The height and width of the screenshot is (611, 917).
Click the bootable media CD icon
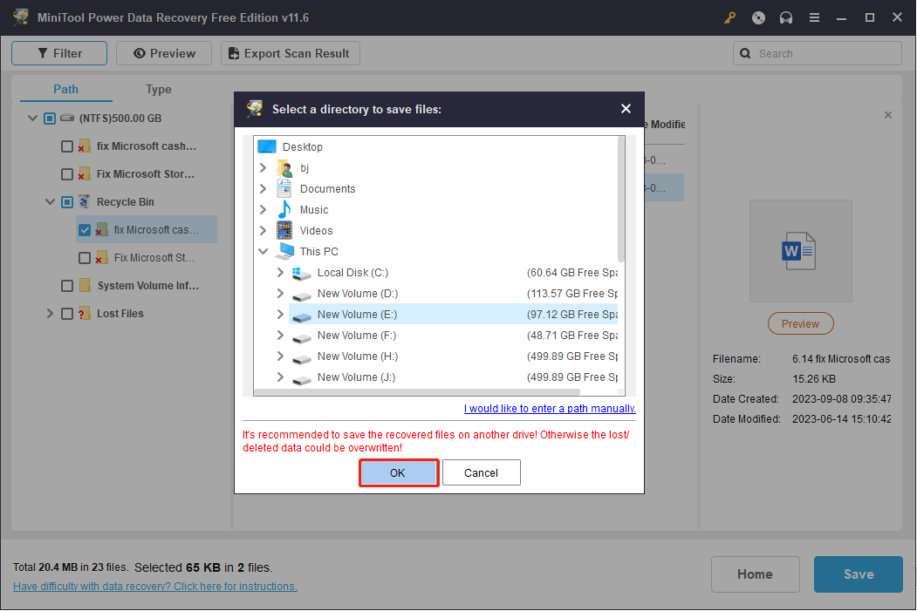[x=757, y=17]
